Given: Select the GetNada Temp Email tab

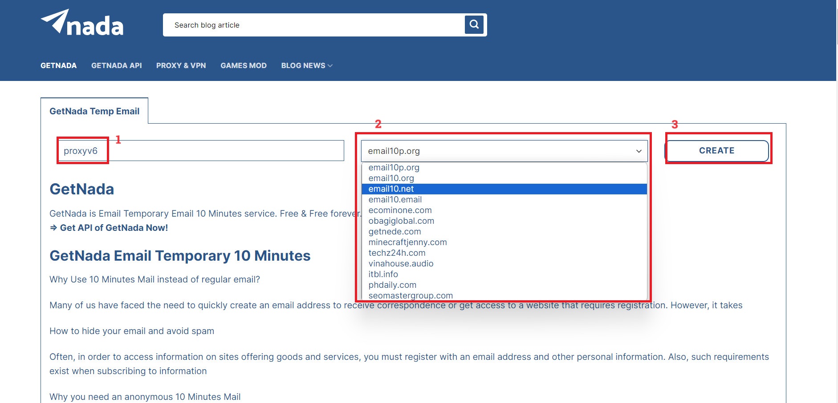Looking at the screenshot, I should 94,111.
